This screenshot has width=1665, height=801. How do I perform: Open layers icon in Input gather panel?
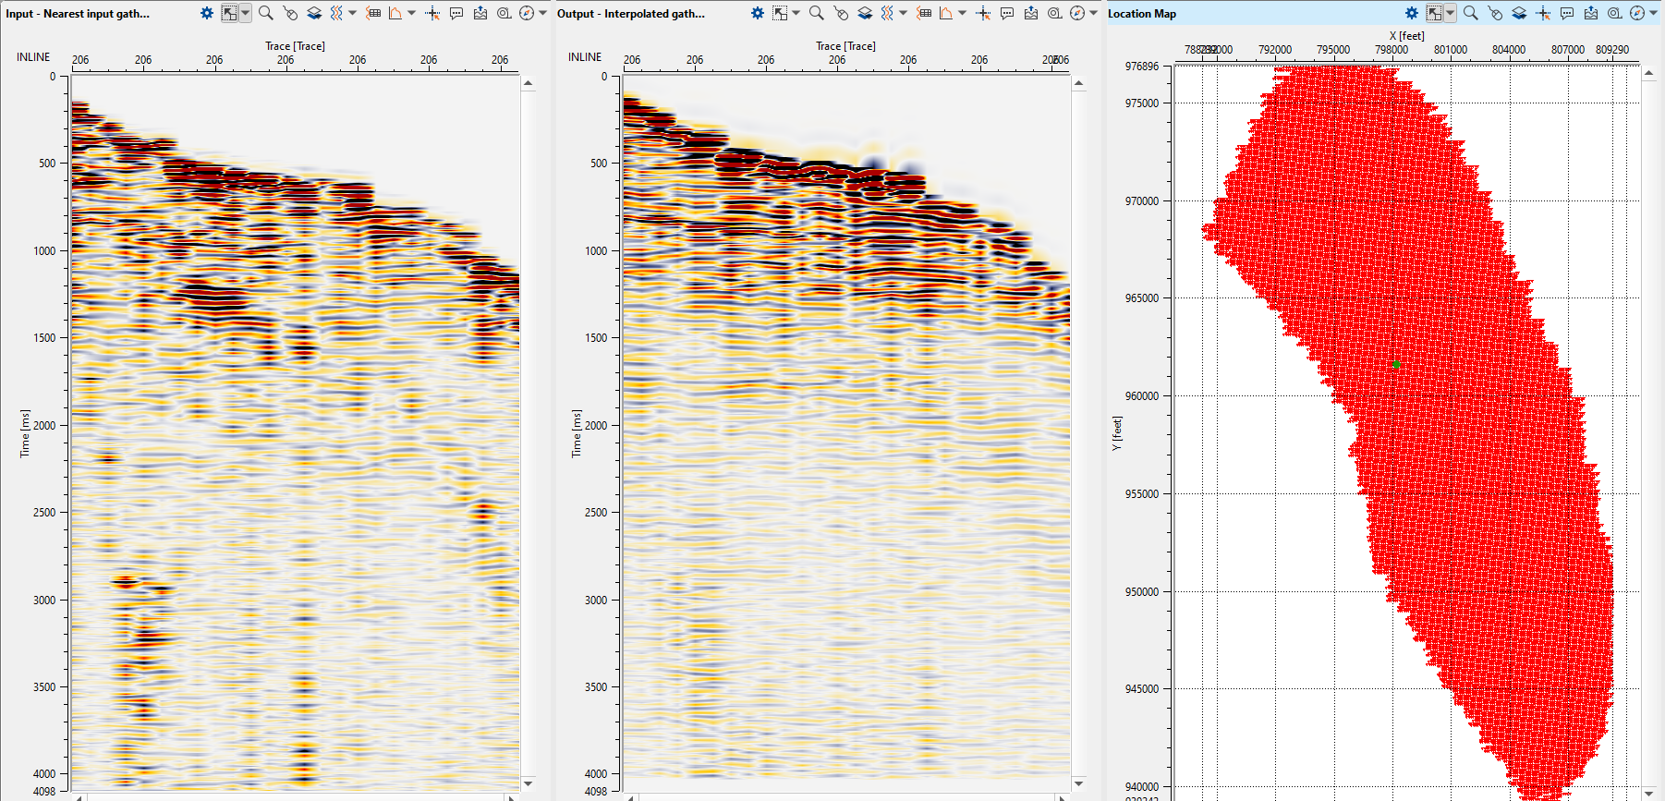point(314,13)
